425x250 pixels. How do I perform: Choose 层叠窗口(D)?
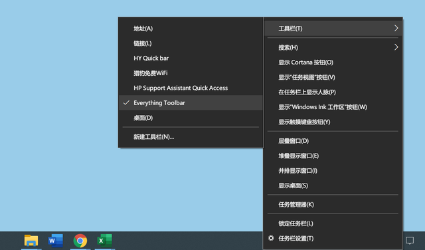click(x=333, y=141)
